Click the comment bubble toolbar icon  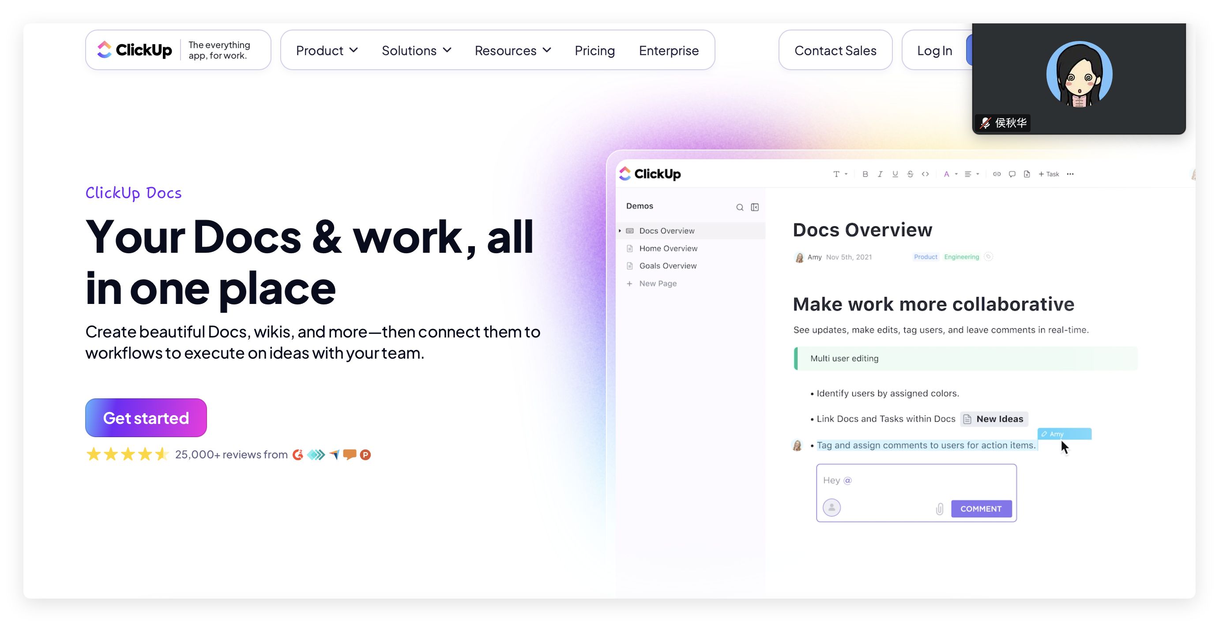point(1012,174)
